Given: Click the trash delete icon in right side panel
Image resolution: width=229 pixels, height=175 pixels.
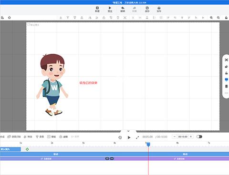Looking at the screenshot, I should (226, 86).
